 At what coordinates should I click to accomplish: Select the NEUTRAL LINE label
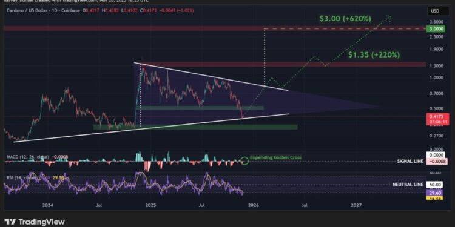click(x=408, y=185)
